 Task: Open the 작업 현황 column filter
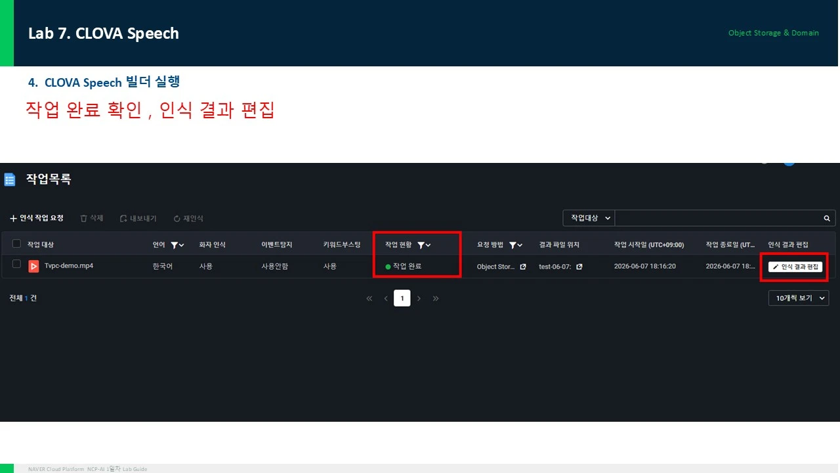(x=424, y=245)
